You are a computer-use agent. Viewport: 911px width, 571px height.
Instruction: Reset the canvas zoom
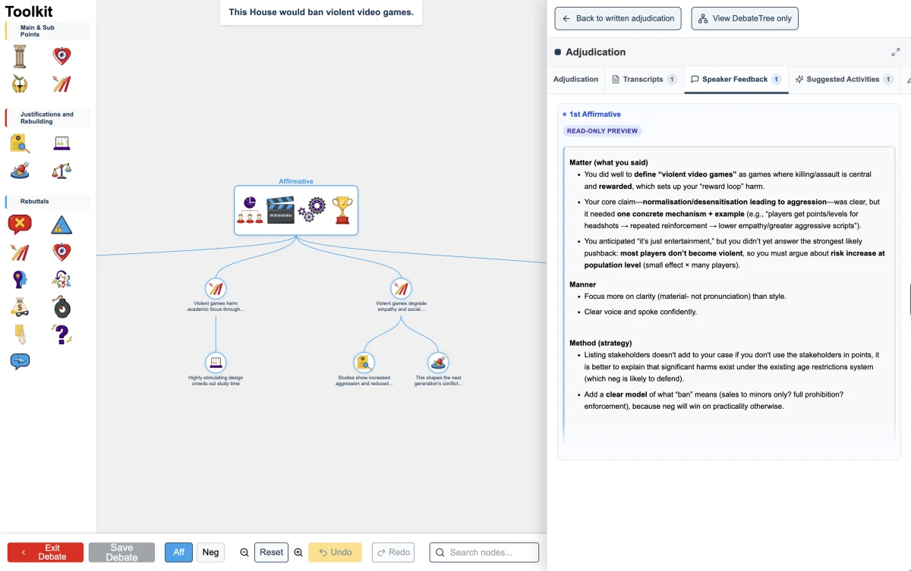coord(272,552)
